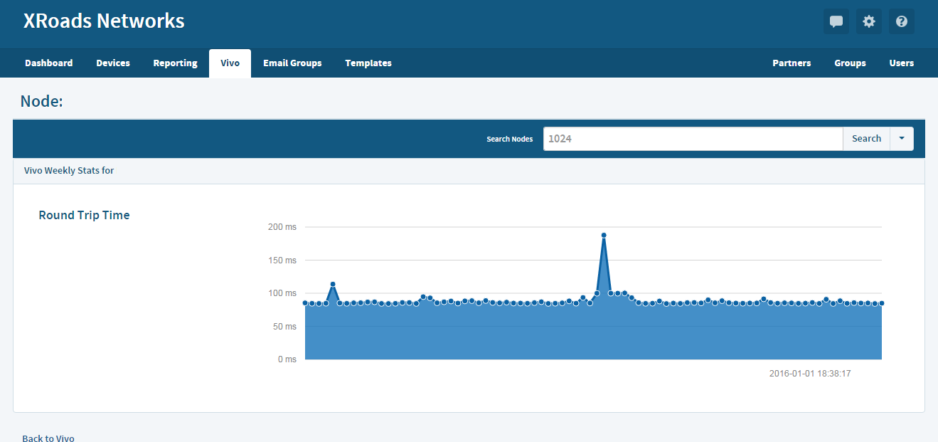Open the help question mark icon
This screenshot has width=938, height=442.
click(x=902, y=21)
